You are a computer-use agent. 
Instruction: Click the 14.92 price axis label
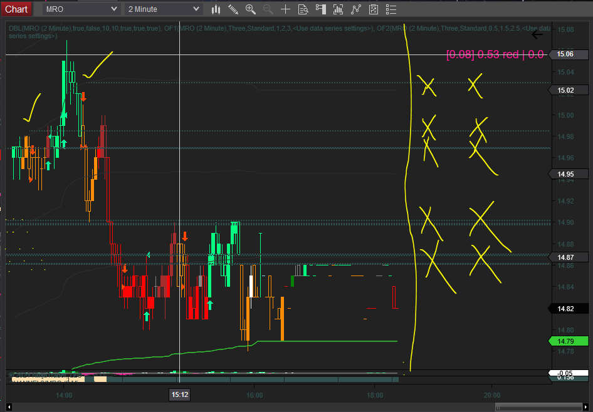coord(565,201)
